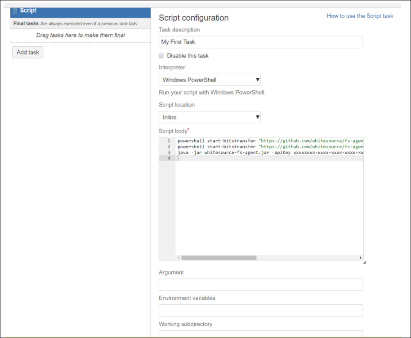Click the script body horizontal scrollbar thumb

coord(219,258)
